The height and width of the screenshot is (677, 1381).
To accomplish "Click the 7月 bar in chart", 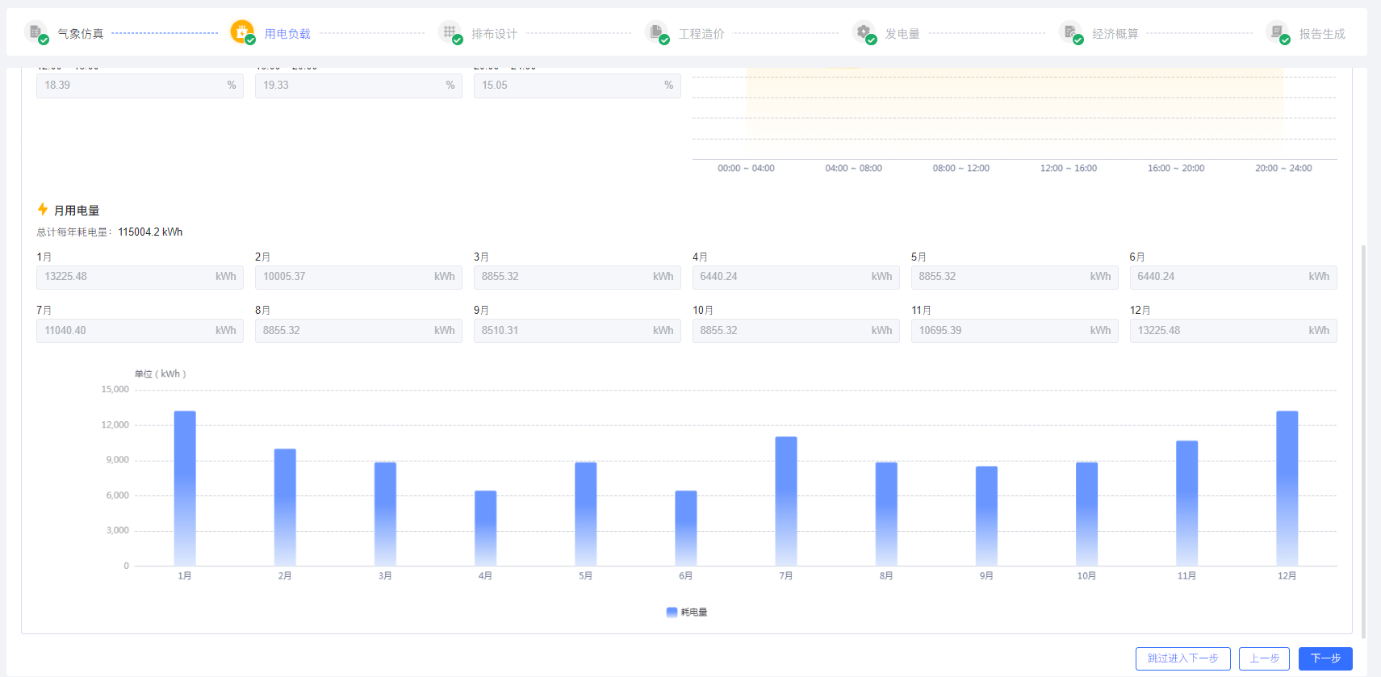I will [786, 501].
